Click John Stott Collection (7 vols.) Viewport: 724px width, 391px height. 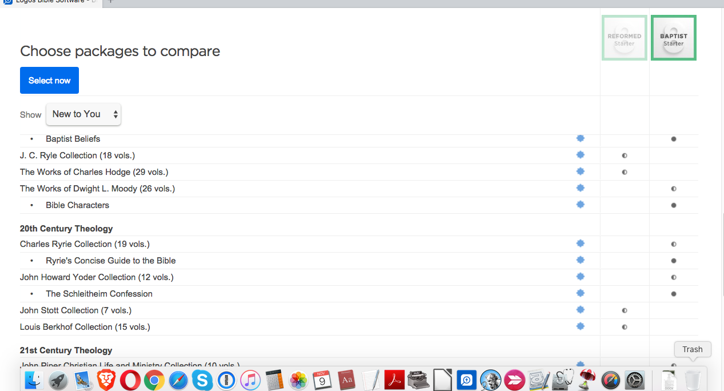[75, 310]
